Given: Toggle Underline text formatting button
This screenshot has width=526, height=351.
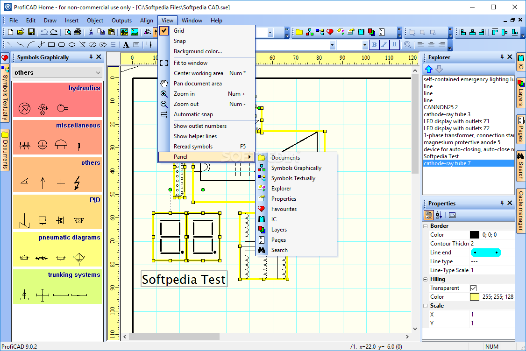Looking at the screenshot, I should (x=394, y=45).
